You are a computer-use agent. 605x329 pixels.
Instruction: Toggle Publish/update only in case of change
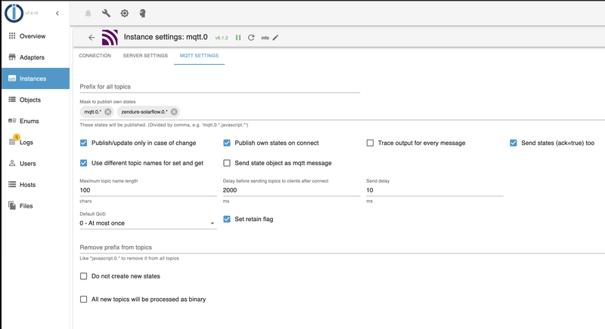coord(84,143)
